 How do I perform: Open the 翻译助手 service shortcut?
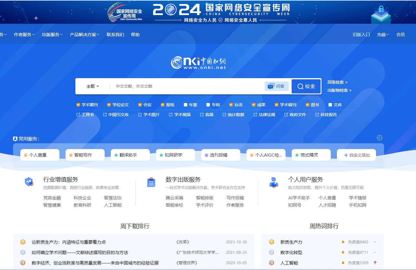130,155
